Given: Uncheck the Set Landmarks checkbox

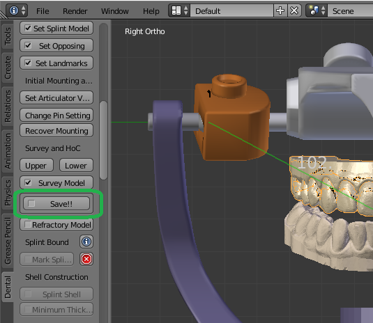Looking at the screenshot, I should (x=28, y=63).
